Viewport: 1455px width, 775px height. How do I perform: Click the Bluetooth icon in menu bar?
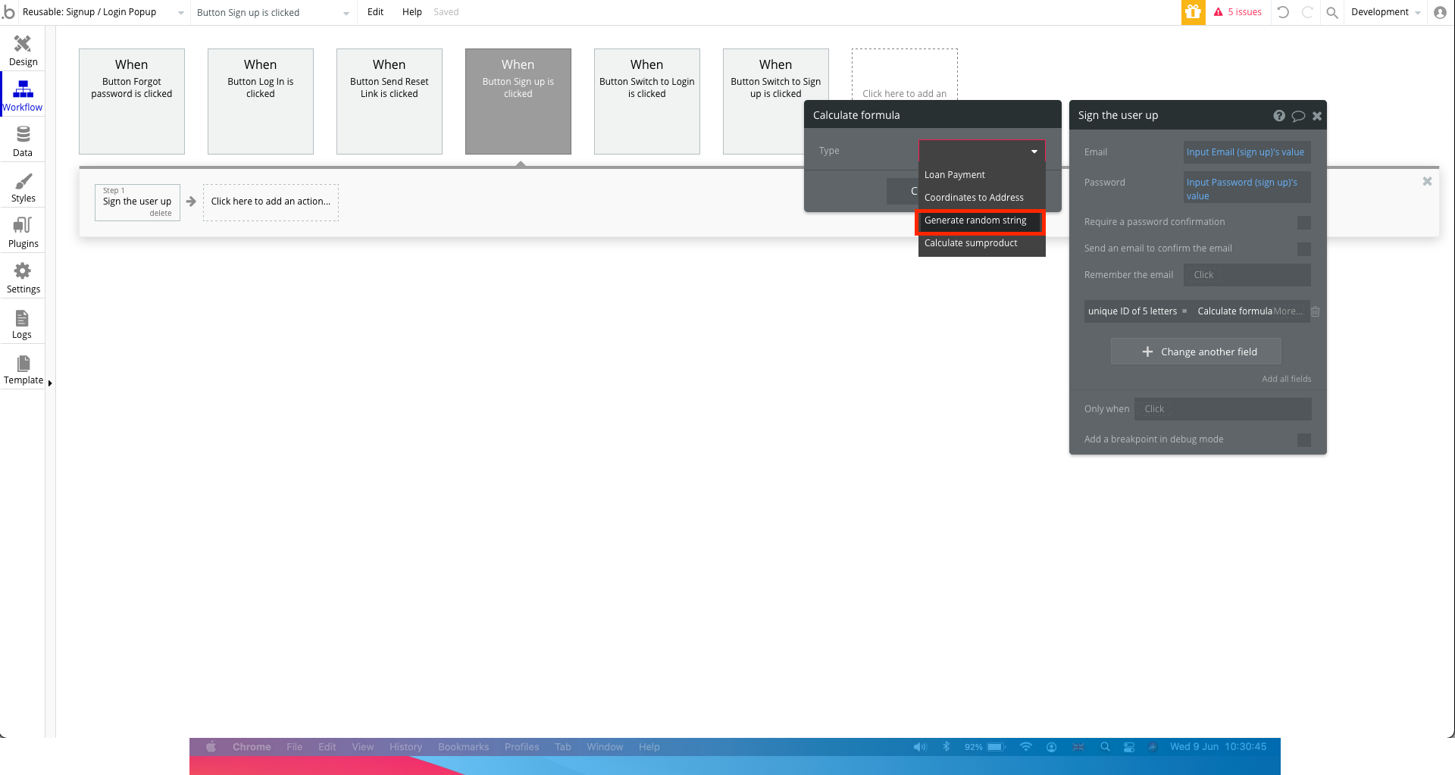click(946, 747)
